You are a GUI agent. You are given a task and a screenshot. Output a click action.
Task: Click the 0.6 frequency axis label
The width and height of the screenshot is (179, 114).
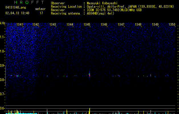click(2, 108)
